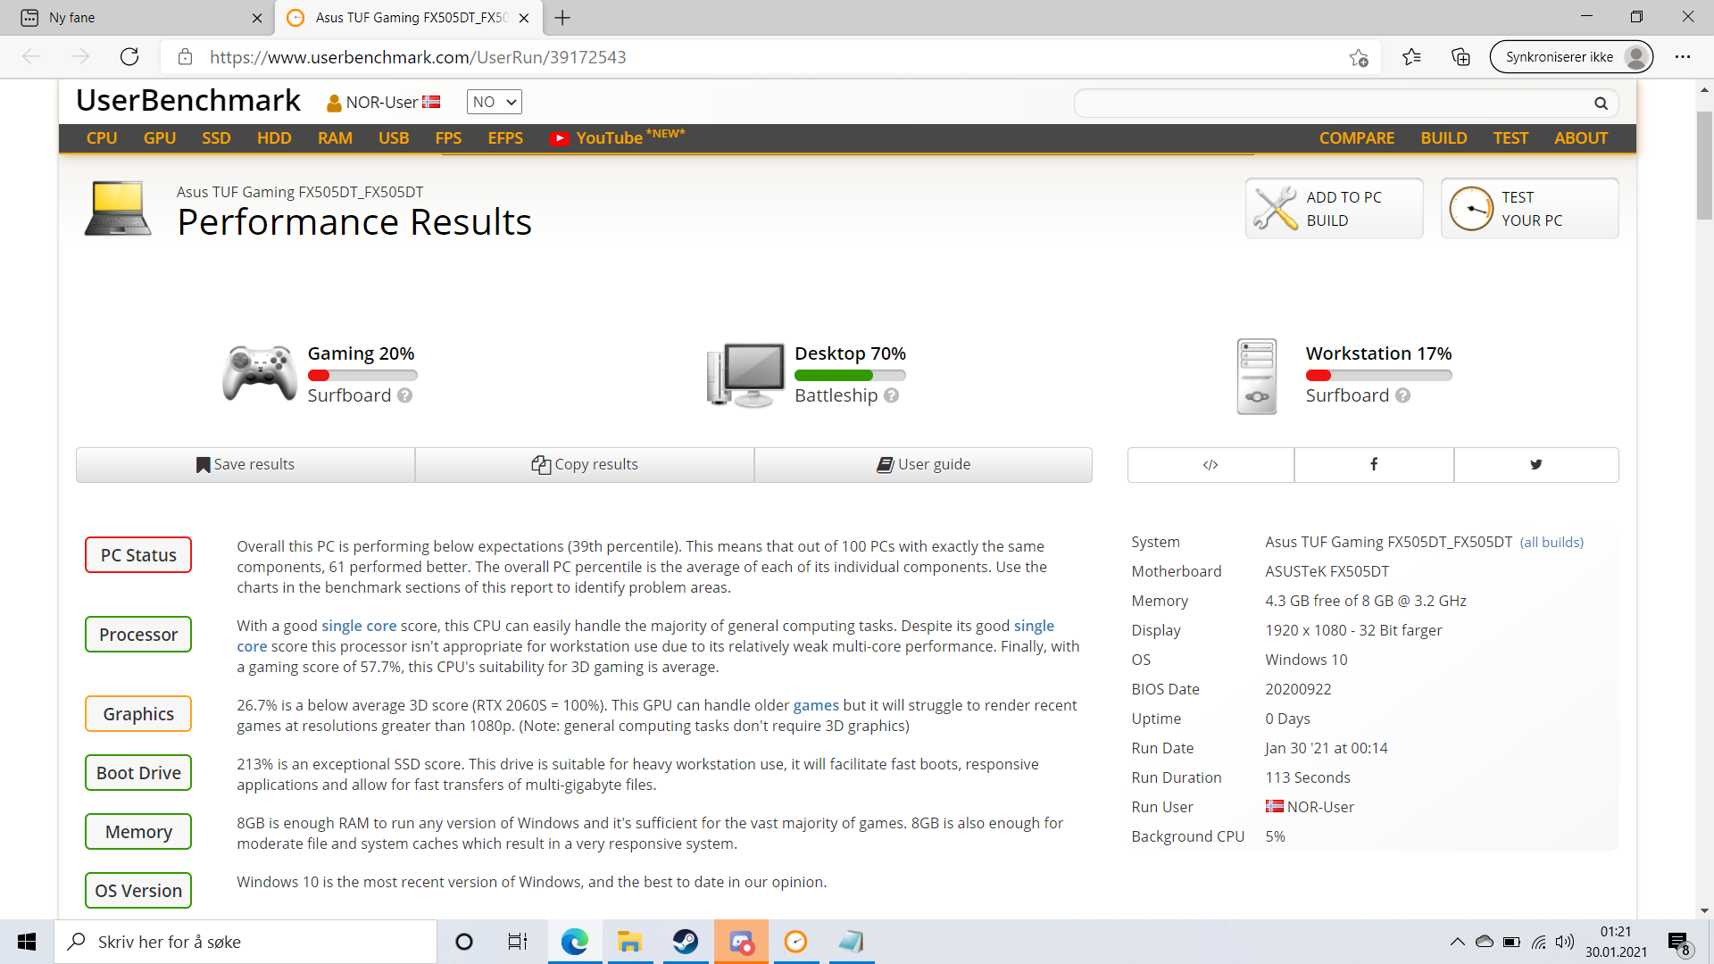1714x964 pixels.
Task: Open File Explorer from the taskbar
Action: click(629, 942)
